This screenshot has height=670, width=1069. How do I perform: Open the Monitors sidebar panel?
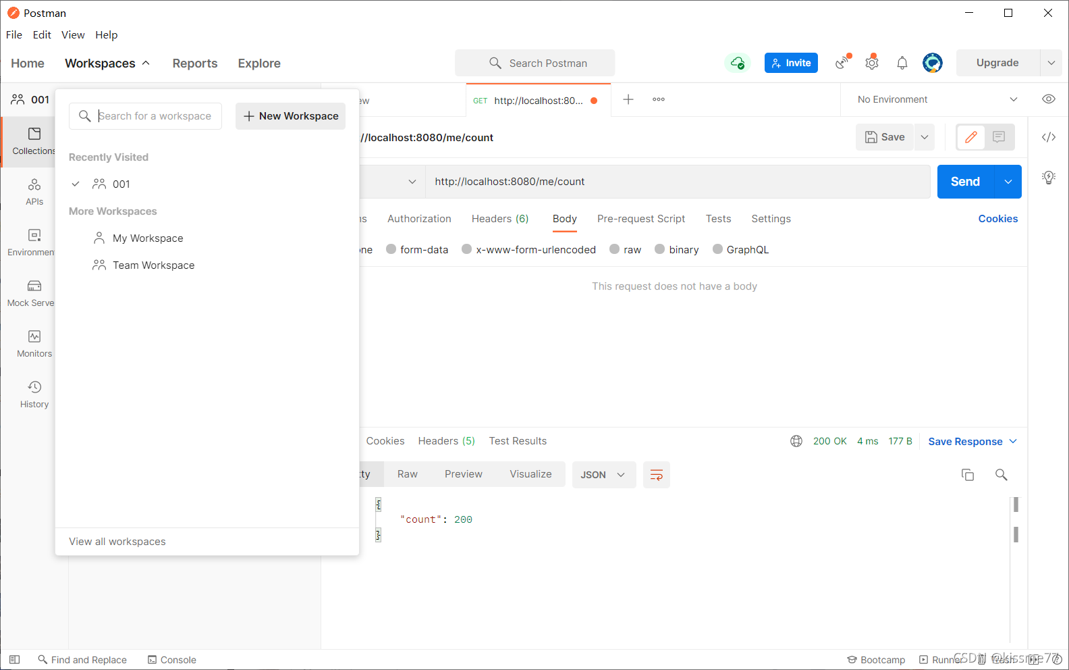pyautogui.click(x=34, y=344)
